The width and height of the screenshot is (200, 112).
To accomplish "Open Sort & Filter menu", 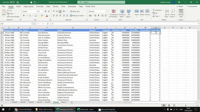I will pos(167,13).
